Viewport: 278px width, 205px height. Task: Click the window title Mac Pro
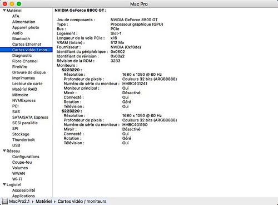[139, 4]
